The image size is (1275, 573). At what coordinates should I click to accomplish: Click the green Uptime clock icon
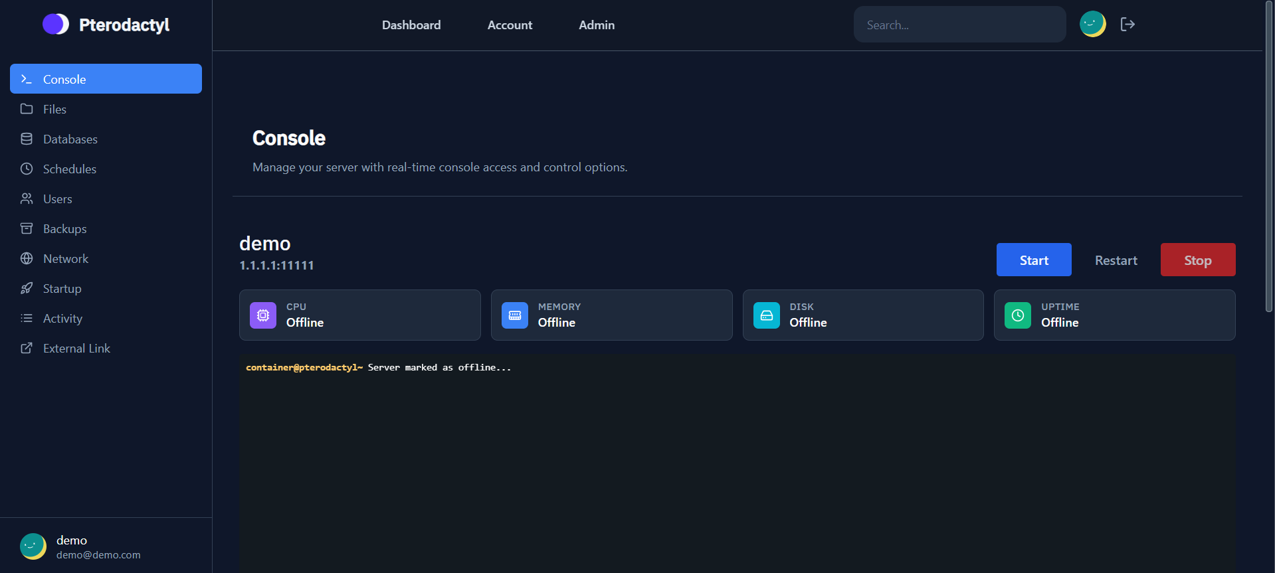[x=1018, y=315]
